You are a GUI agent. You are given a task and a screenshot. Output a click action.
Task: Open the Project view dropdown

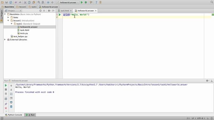[13, 11]
